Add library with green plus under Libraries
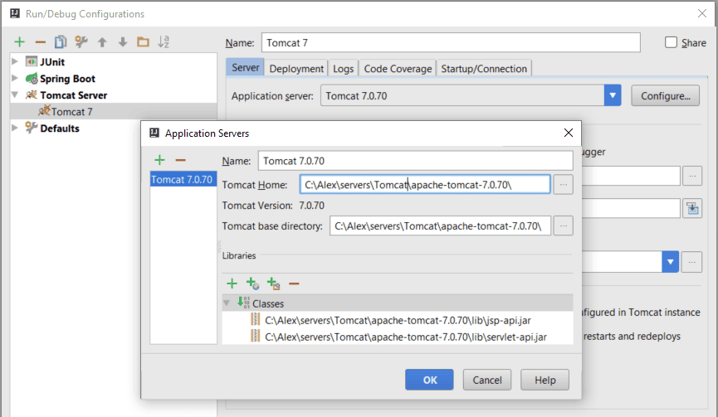Image resolution: width=718 pixels, height=417 pixels. pyautogui.click(x=232, y=284)
